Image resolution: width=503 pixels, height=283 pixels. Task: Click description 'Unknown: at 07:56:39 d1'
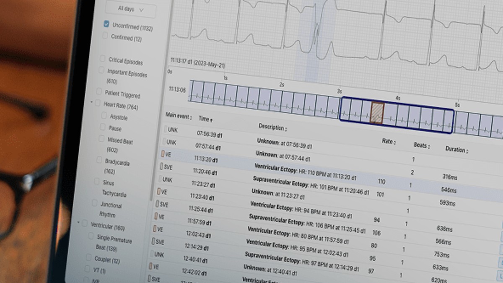click(284, 144)
